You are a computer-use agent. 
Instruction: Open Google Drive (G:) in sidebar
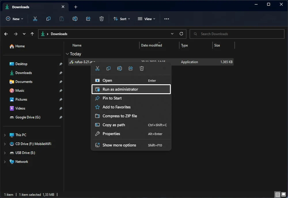click(28, 117)
